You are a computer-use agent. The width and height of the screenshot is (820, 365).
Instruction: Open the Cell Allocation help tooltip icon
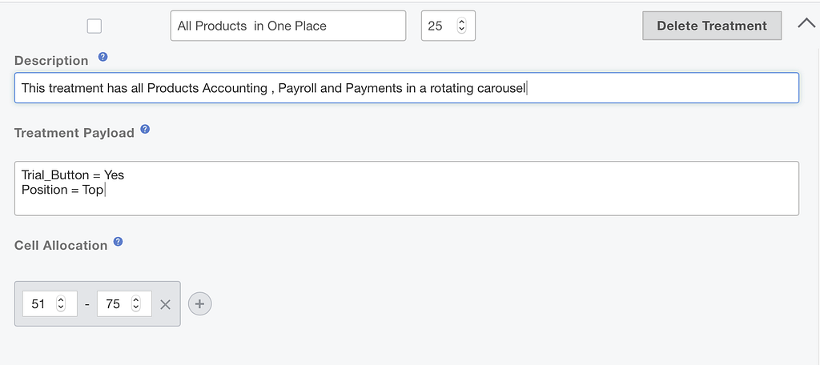point(119,242)
